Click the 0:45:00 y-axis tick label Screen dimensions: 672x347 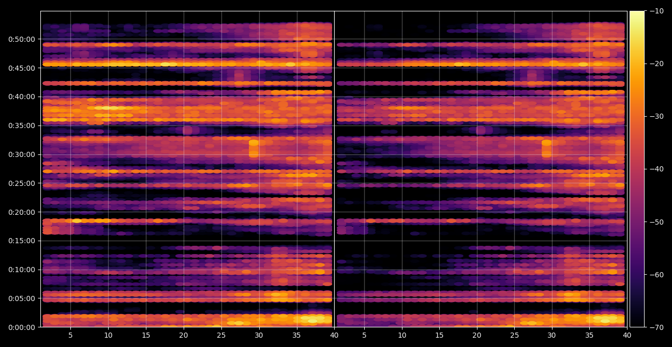coord(22,68)
